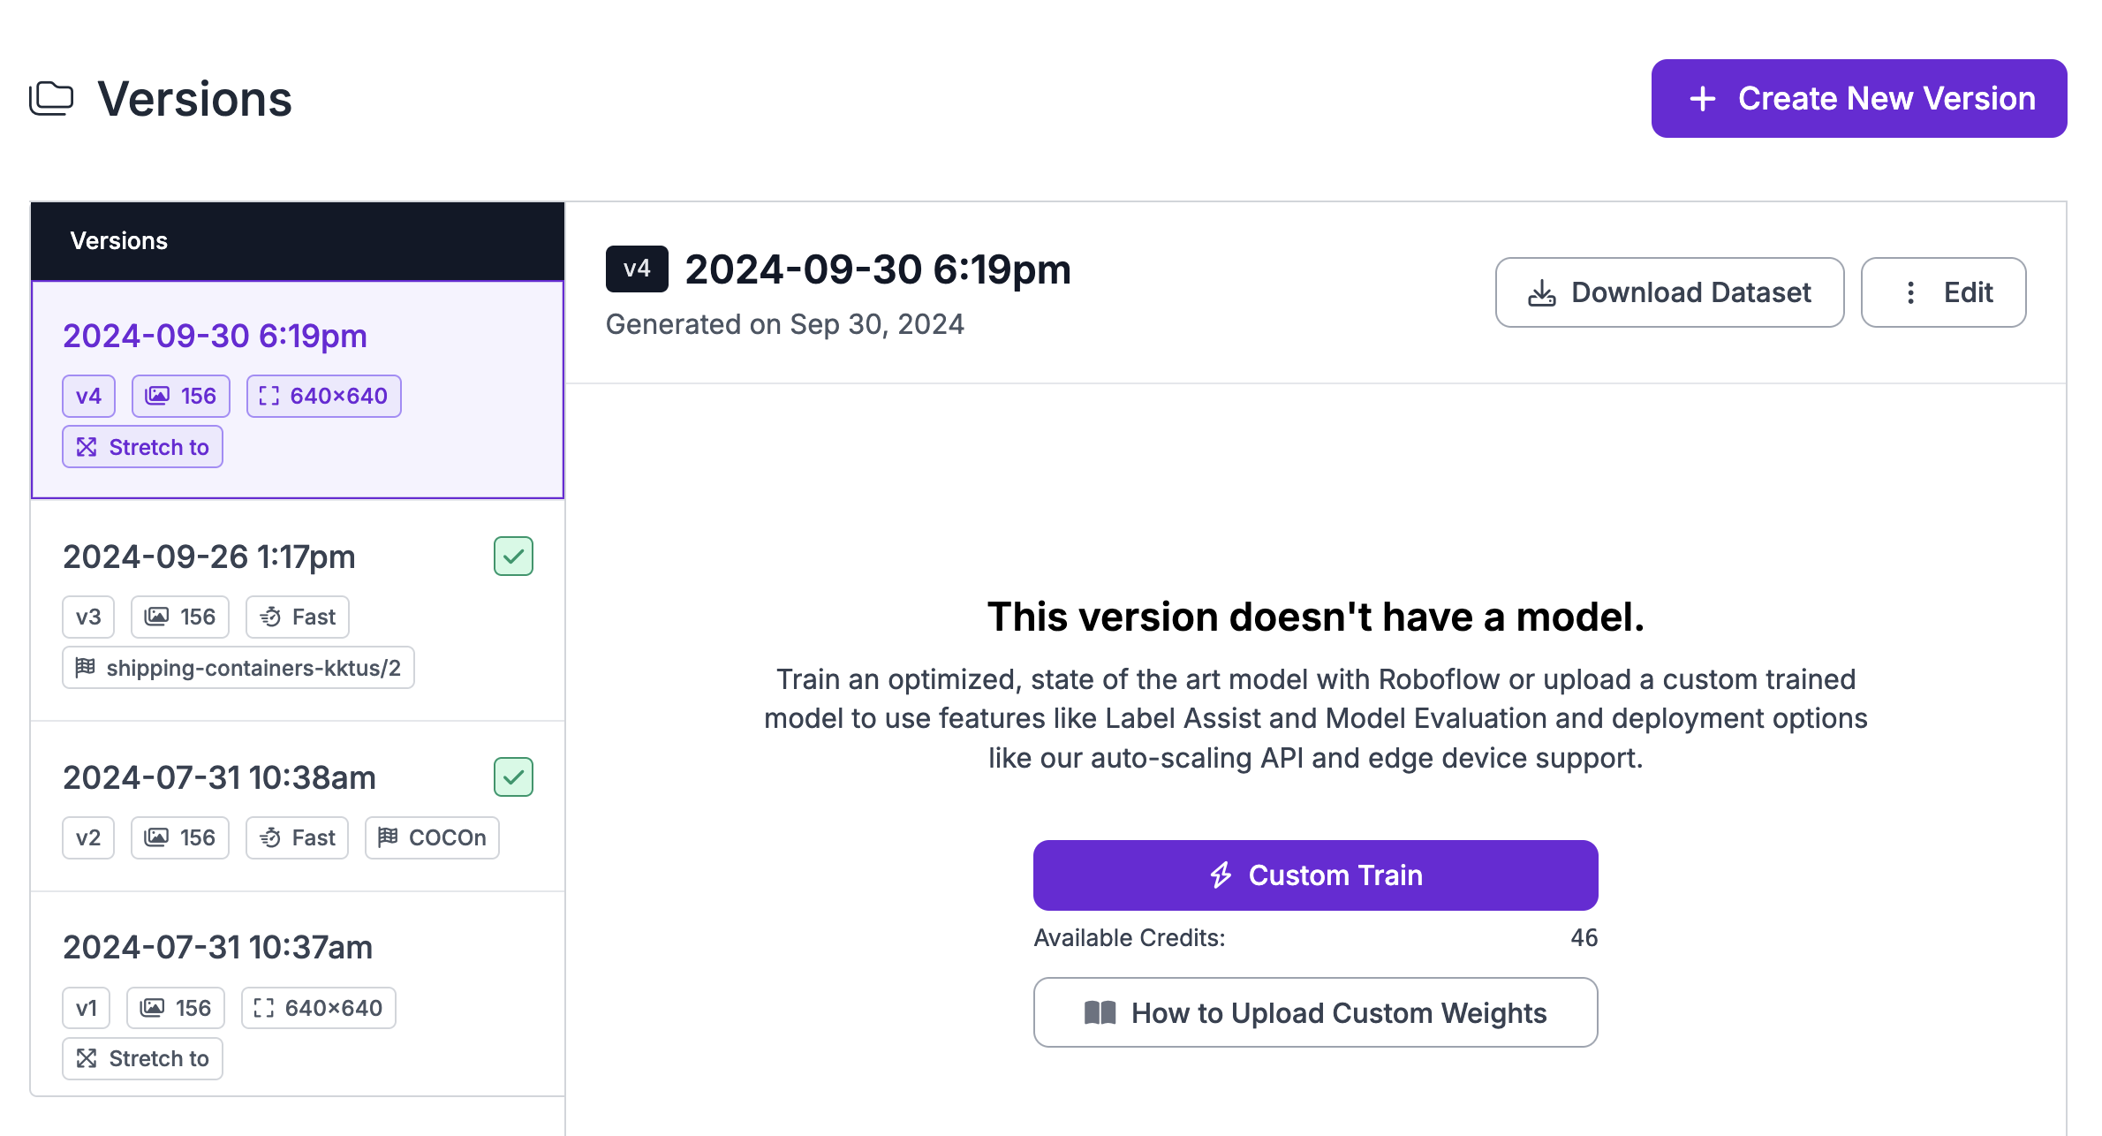Click the Versions folder icon in header
This screenshot has height=1136, width=2102.
click(x=51, y=98)
